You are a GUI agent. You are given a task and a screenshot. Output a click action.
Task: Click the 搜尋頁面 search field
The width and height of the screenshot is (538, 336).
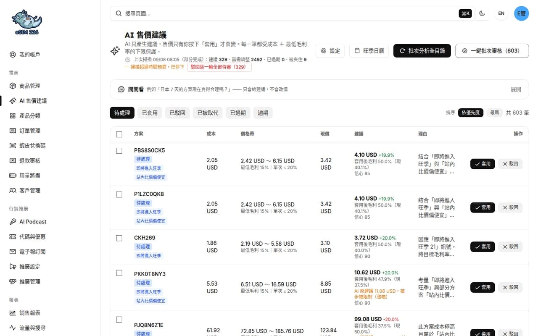coord(292,13)
